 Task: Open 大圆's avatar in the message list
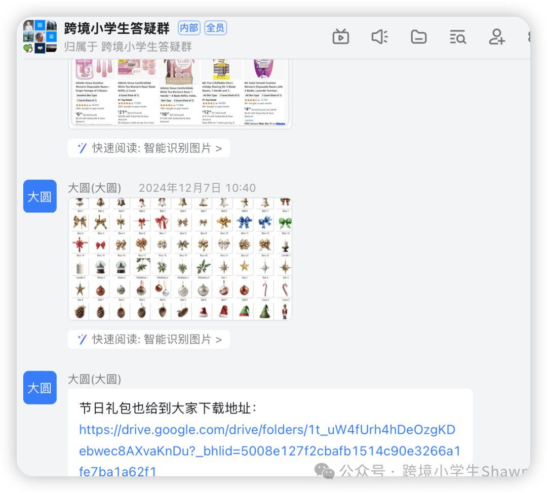tap(40, 196)
